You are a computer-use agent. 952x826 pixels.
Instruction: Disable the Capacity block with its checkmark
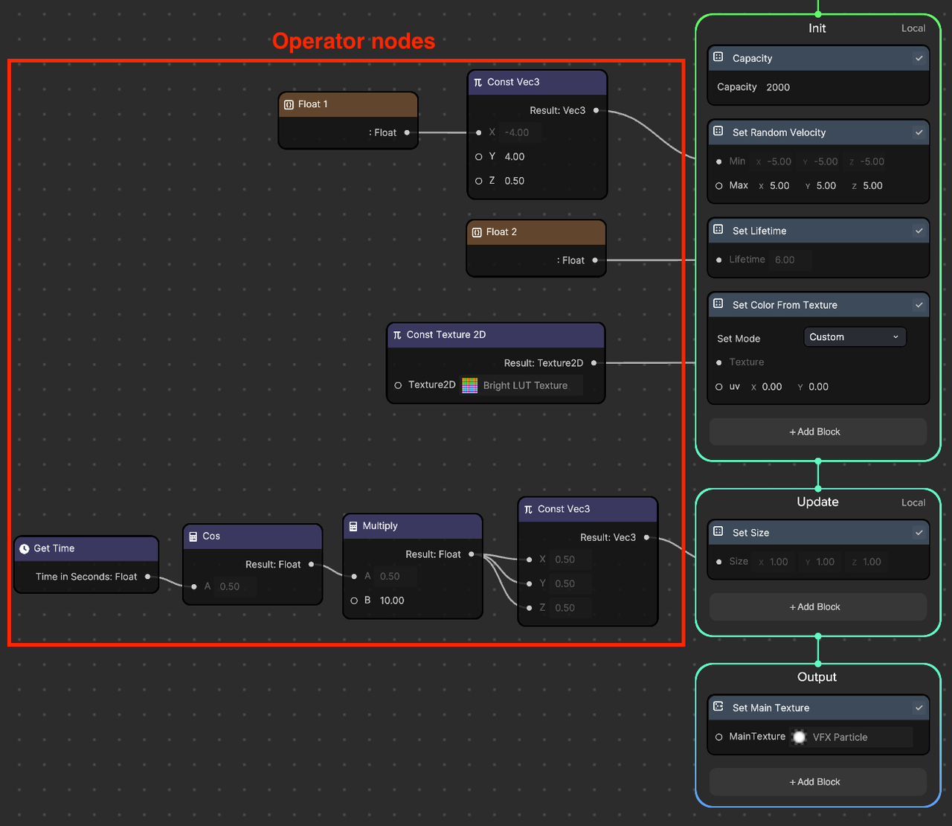coord(919,58)
